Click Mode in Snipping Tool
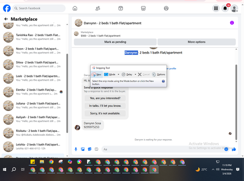244x181 pixels. [110, 74]
